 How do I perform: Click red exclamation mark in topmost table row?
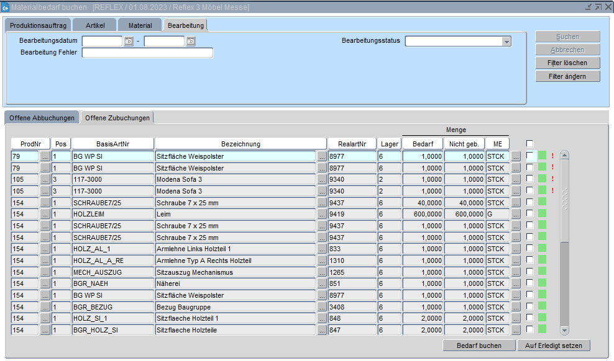coord(552,156)
